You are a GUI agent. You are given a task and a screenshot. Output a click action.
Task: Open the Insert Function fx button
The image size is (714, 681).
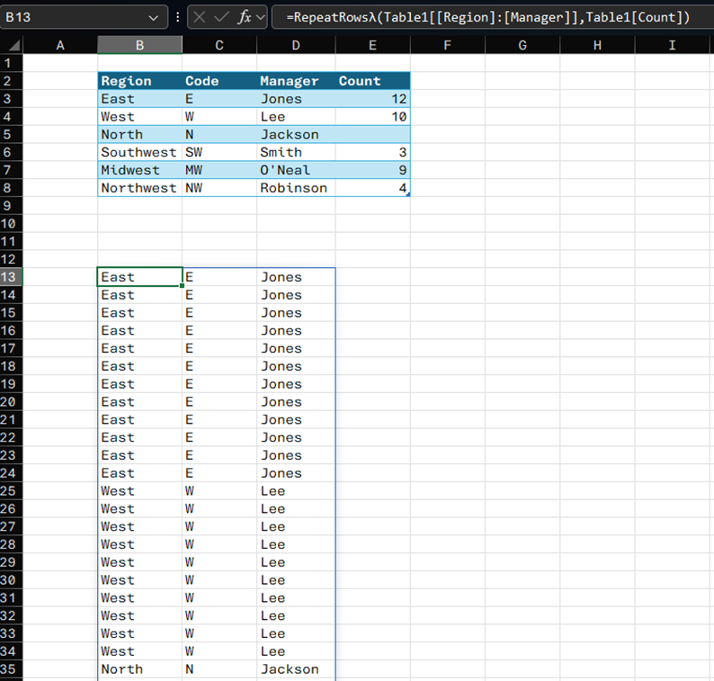coord(245,17)
